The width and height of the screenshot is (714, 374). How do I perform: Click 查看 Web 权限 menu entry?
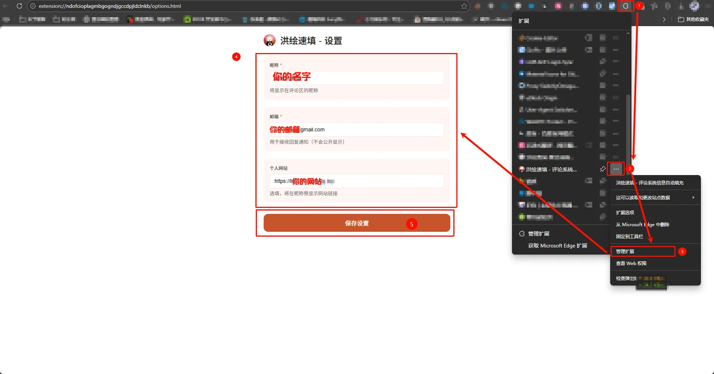[x=631, y=263]
